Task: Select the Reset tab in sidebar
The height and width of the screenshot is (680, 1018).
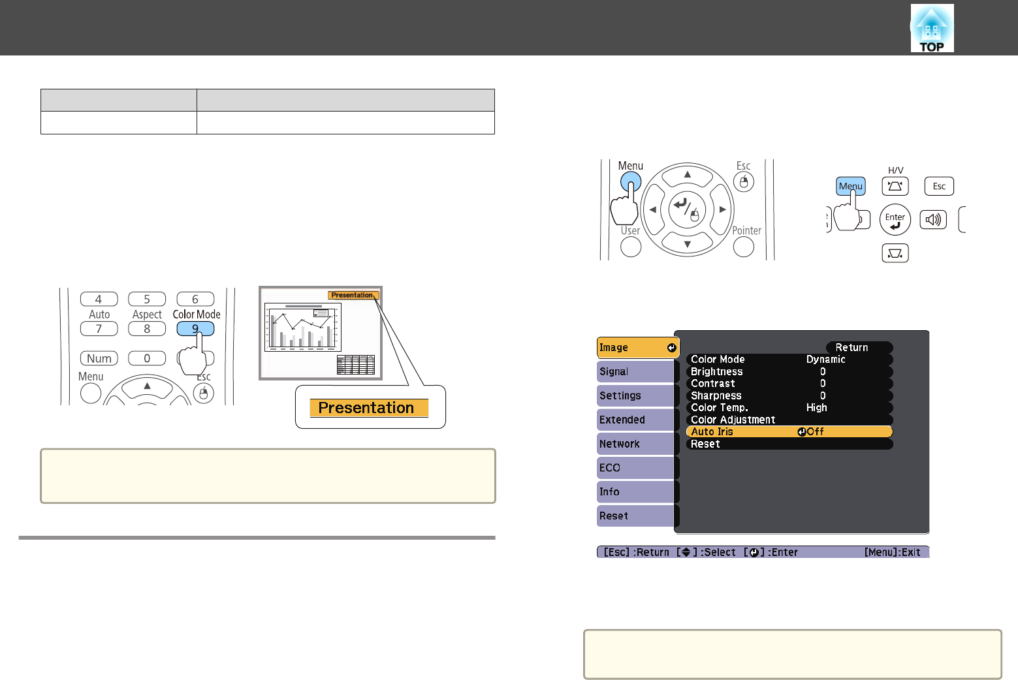Action: coord(635,516)
